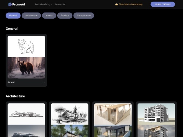The height and width of the screenshot is (137, 183).
Task: Select the General category tab
Action: [13, 16]
